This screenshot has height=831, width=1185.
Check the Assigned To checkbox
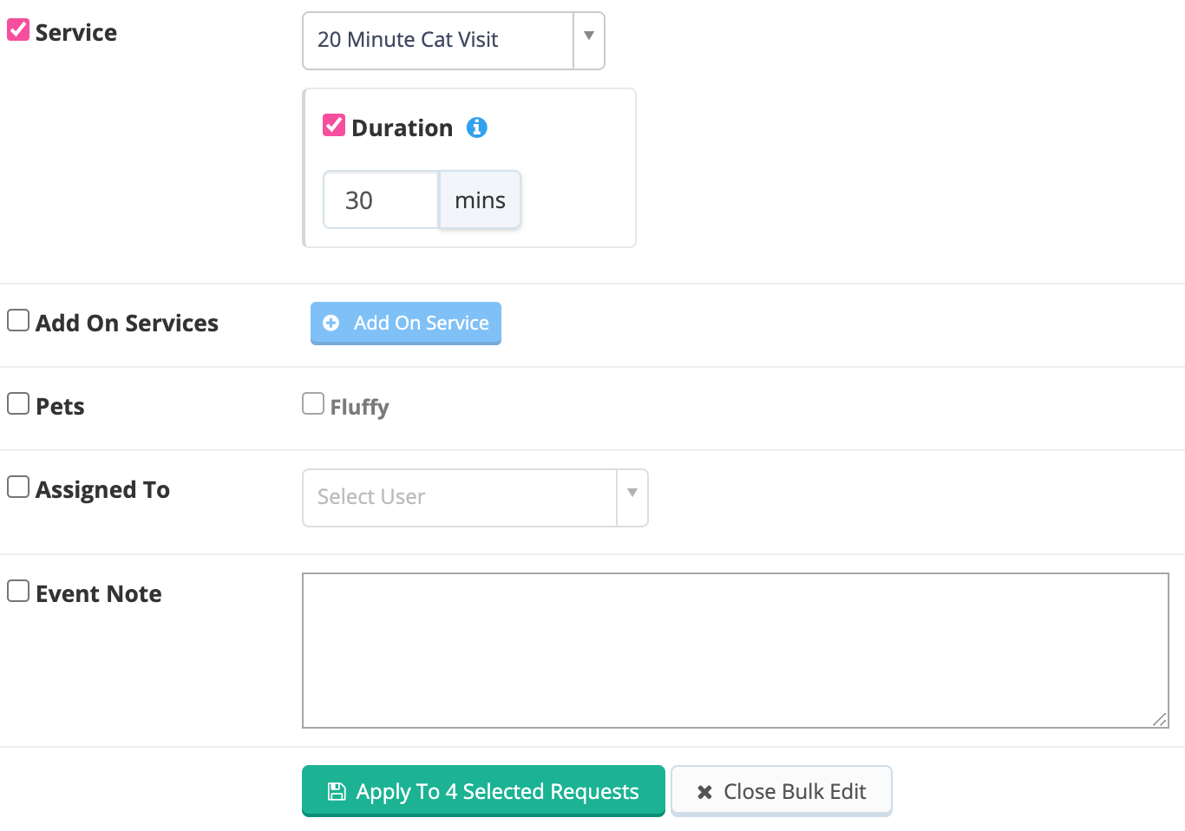[18, 487]
